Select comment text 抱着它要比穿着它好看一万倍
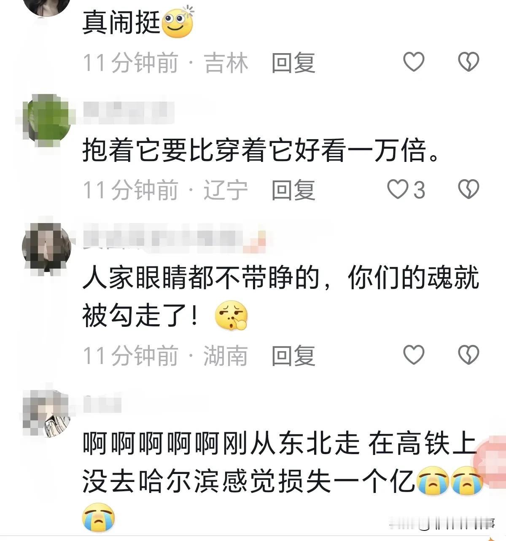 coord(261,151)
